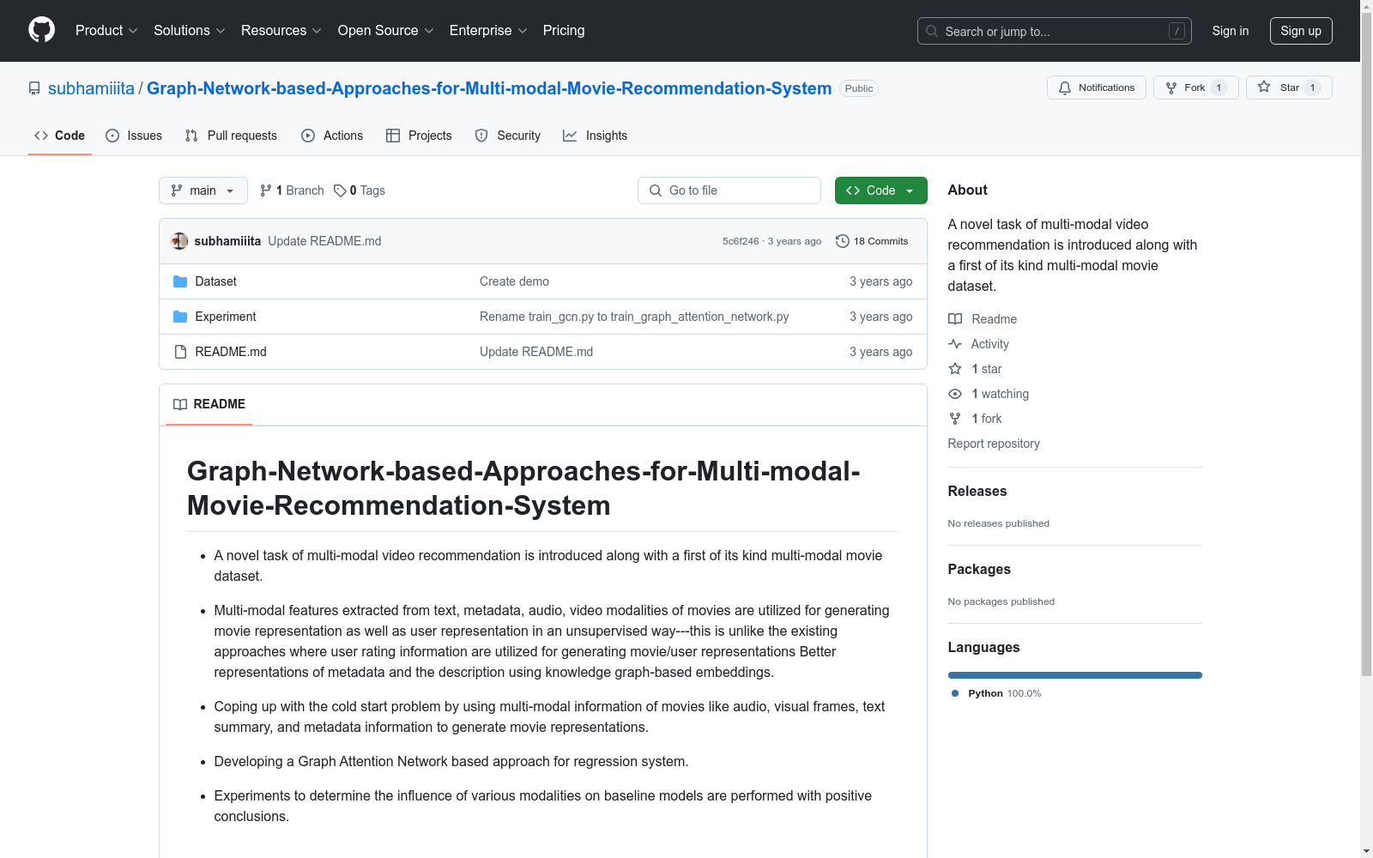
Task: Click the README.md file icon
Action: point(180,352)
